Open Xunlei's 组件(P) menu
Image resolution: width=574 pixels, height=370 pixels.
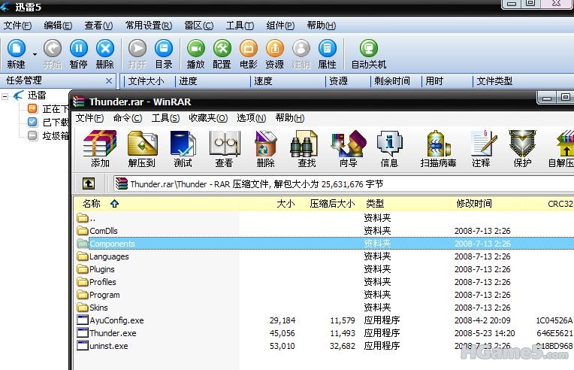point(280,26)
